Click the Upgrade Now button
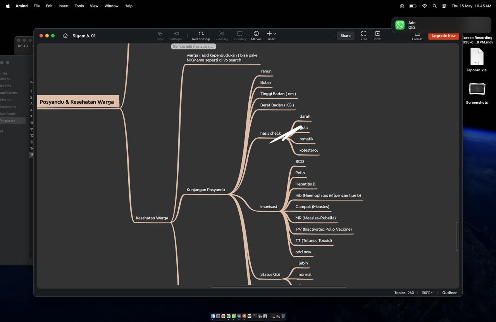 [x=443, y=36]
